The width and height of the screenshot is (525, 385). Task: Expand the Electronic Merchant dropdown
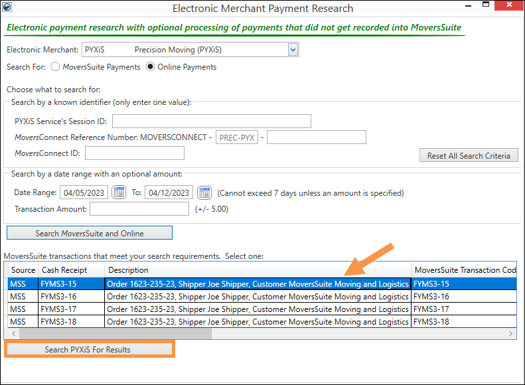(293, 50)
